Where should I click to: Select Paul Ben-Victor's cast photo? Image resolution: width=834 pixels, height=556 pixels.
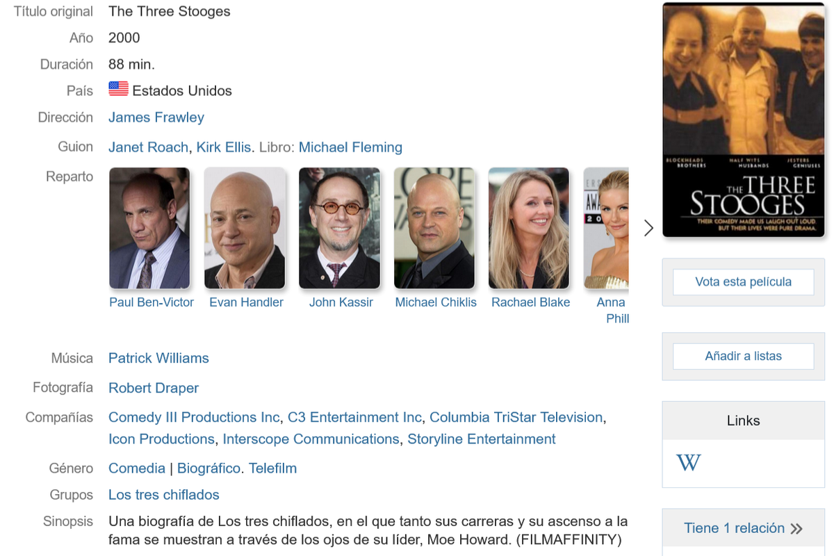pyautogui.click(x=149, y=228)
